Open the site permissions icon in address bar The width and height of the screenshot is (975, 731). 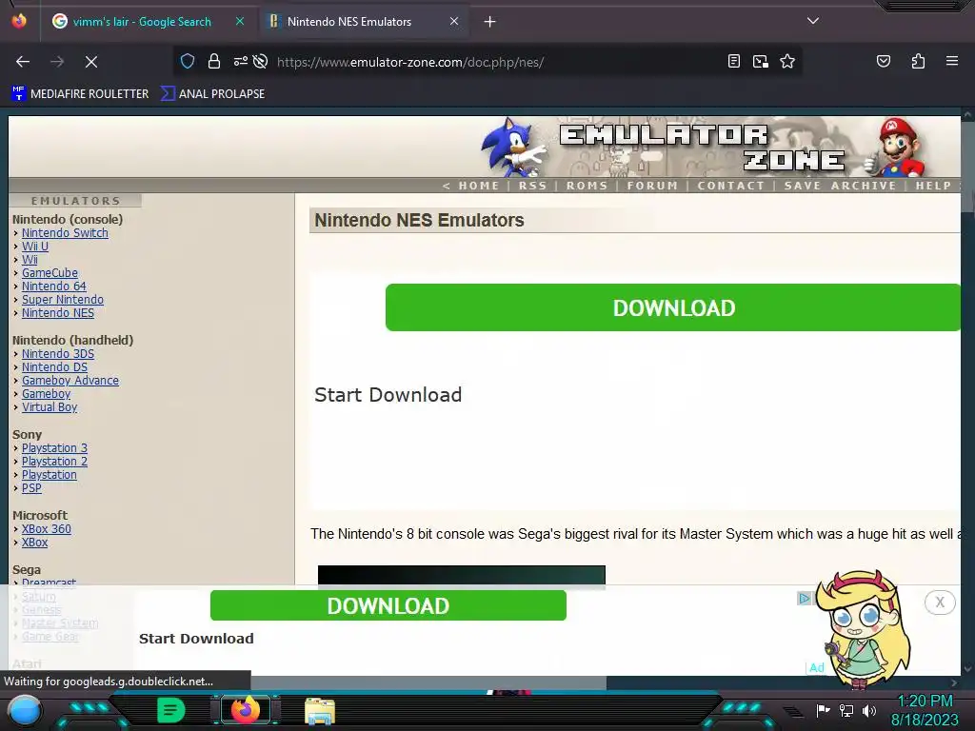point(241,61)
